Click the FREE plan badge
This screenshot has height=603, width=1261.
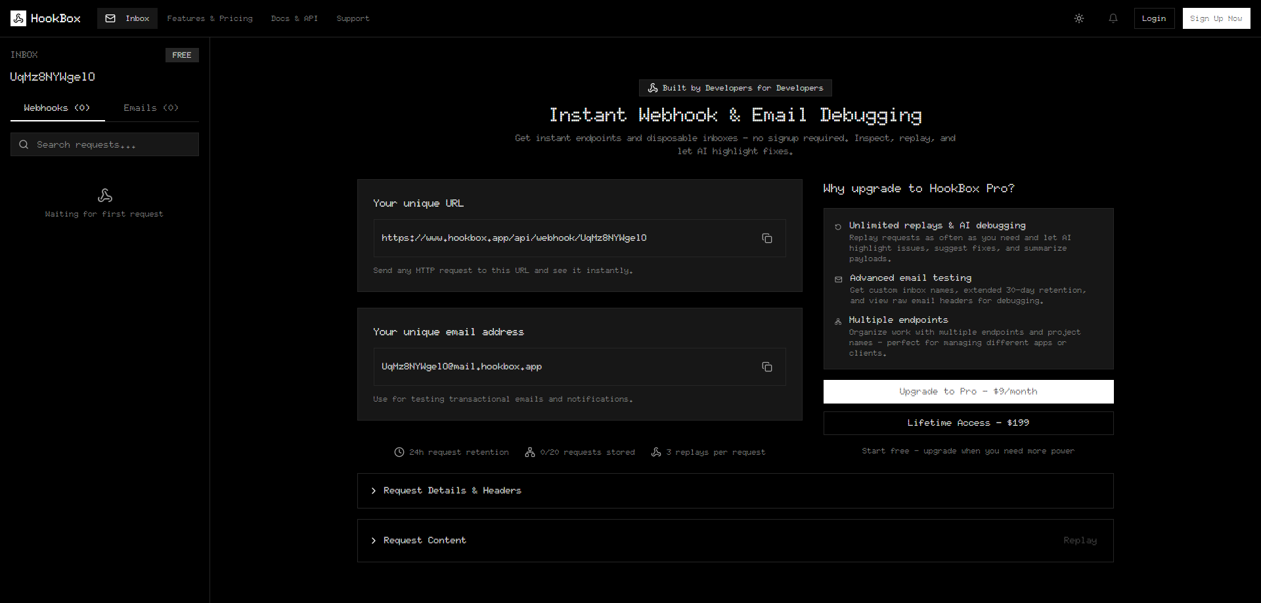182,55
